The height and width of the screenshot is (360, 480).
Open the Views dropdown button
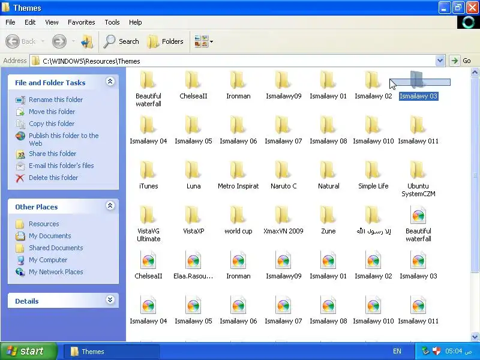[203, 41]
